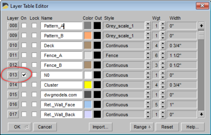Enable the Lock checkbox for Deck
This screenshot has height=135, width=211.
click(x=34, y=45)
